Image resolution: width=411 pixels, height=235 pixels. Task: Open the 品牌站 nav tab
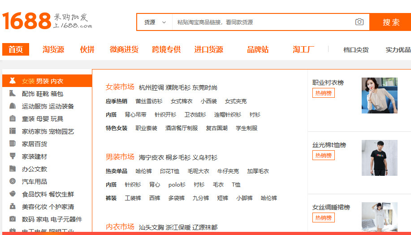click(258, 49)
